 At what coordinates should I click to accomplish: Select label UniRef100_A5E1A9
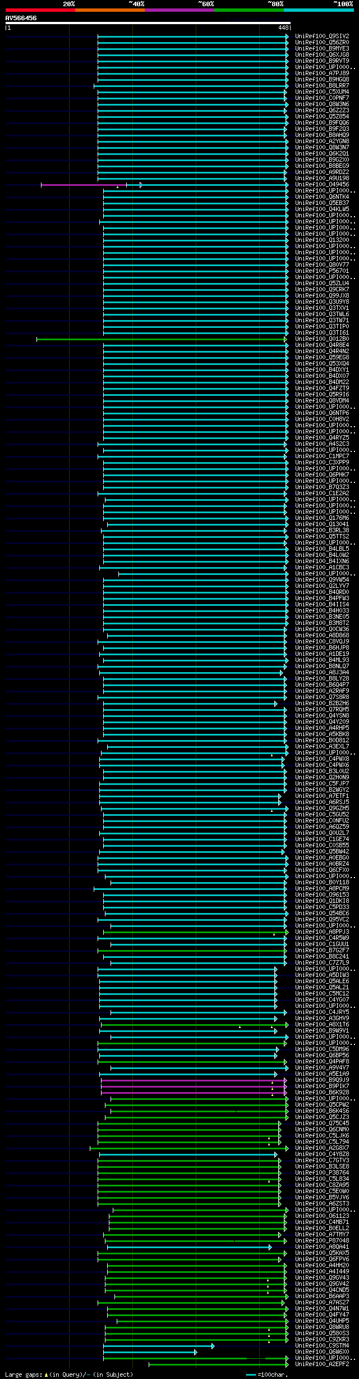(x=322, y=1074)
